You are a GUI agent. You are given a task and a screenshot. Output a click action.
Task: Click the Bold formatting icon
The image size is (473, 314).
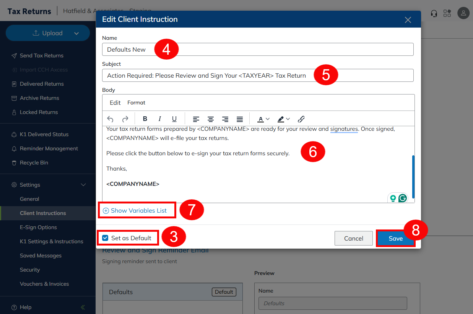[145, 119]
